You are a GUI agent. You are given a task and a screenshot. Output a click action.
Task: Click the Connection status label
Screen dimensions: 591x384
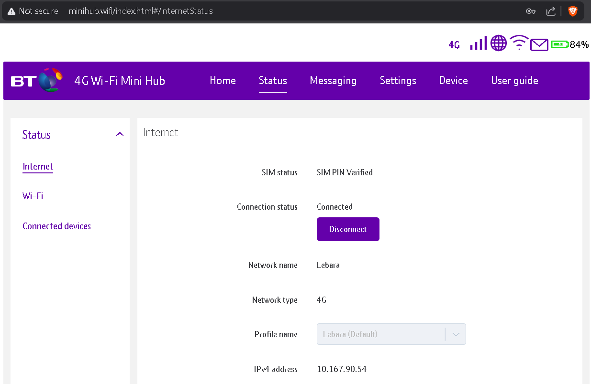[x=267, y=207]
